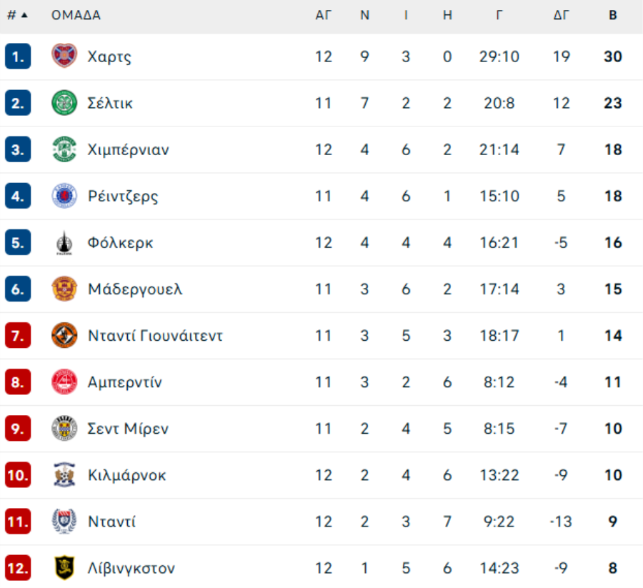The image size is (643, 588).
Task: Click the Aberdeen (Αμπερντίν) club crest
Action: click(x=64, y=382)
